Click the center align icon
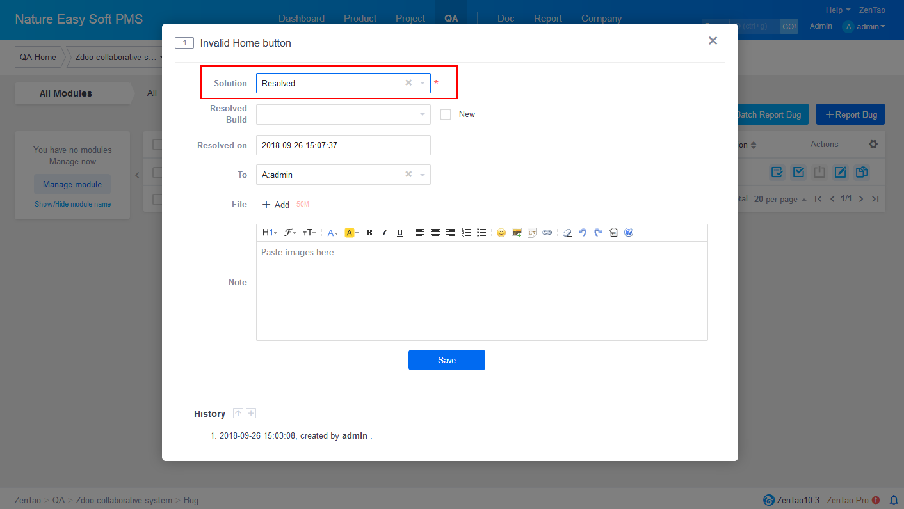 [435, 233]
